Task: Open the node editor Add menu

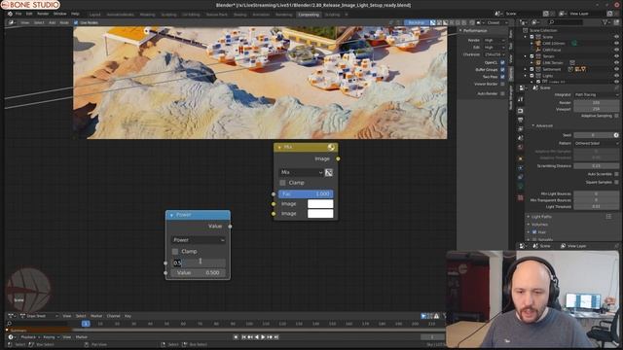Action: tap(52, 23)
